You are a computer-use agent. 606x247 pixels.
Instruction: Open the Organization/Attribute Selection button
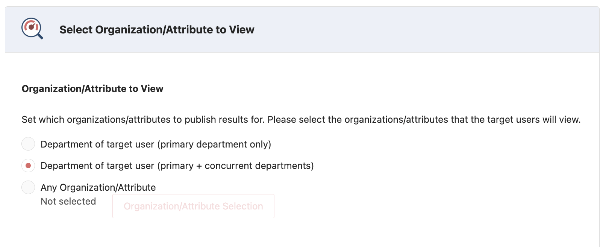(193, 206)
